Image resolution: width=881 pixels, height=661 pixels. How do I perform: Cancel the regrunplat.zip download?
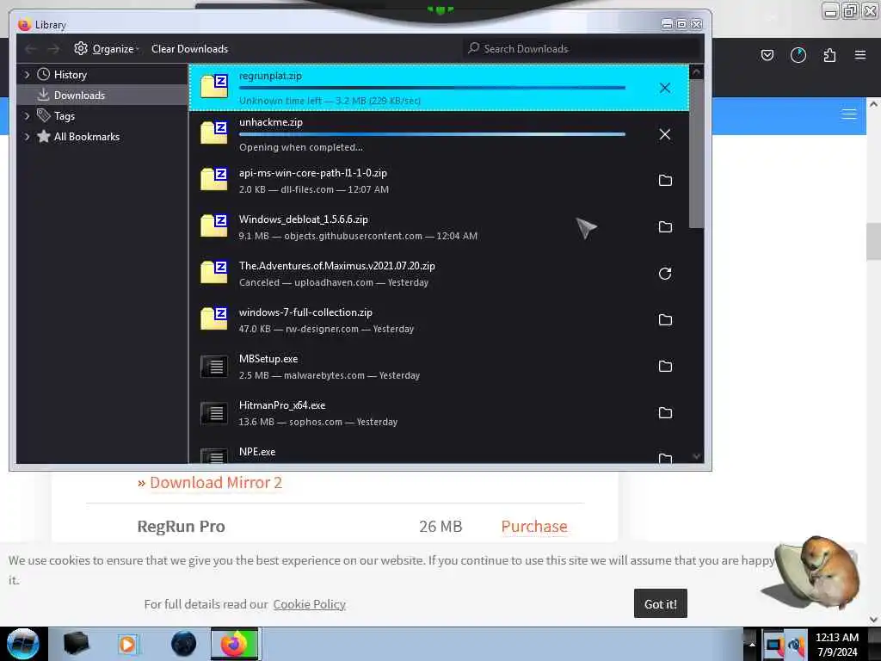665,88
